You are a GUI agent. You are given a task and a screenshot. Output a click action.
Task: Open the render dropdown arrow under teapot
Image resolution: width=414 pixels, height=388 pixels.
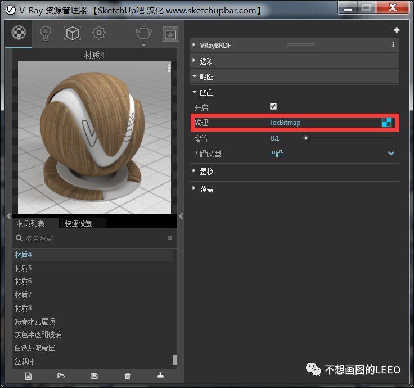click(143, 45)
